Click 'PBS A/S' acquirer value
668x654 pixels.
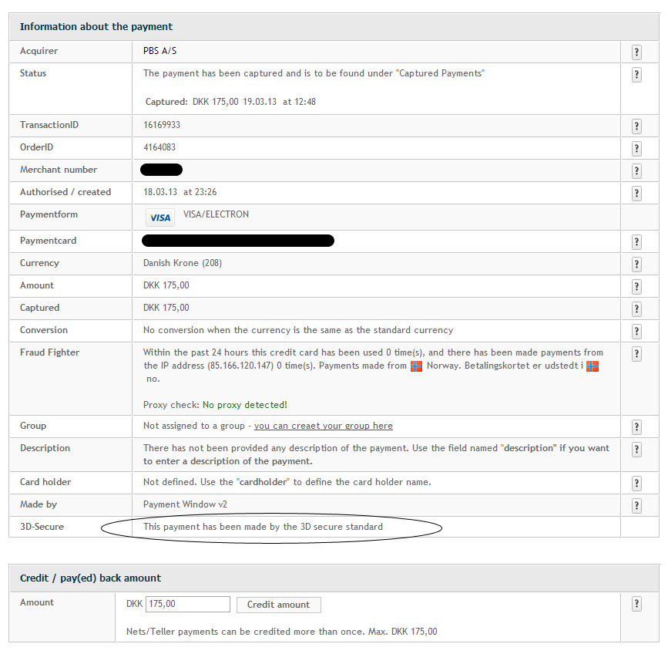click(x=159, y=51)
